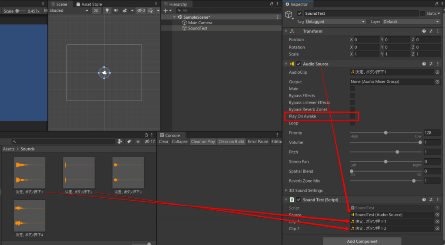Image resolution: width=445 pixels, height=245 pixels.
Task: Select the Inspector tab
Action: [297, 4]
